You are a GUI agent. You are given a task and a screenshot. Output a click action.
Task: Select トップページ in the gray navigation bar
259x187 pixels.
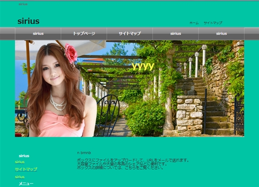84,33
